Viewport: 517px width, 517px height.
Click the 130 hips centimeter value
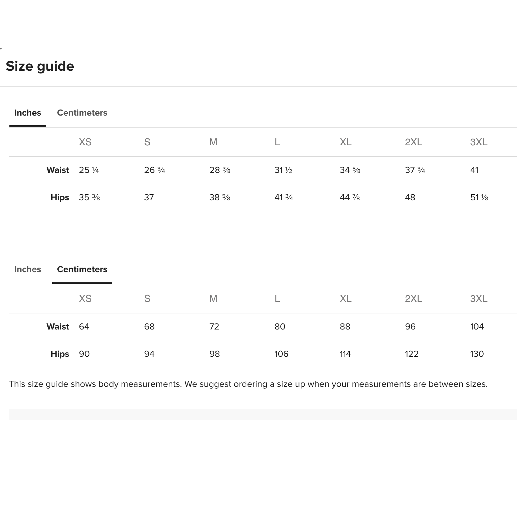(477, 354)
